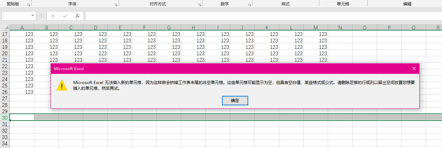This screenshot has width=442, height=148.
Task: Click cell A25 containing 123
Action: pyautogui.click(x=22, y=85)
